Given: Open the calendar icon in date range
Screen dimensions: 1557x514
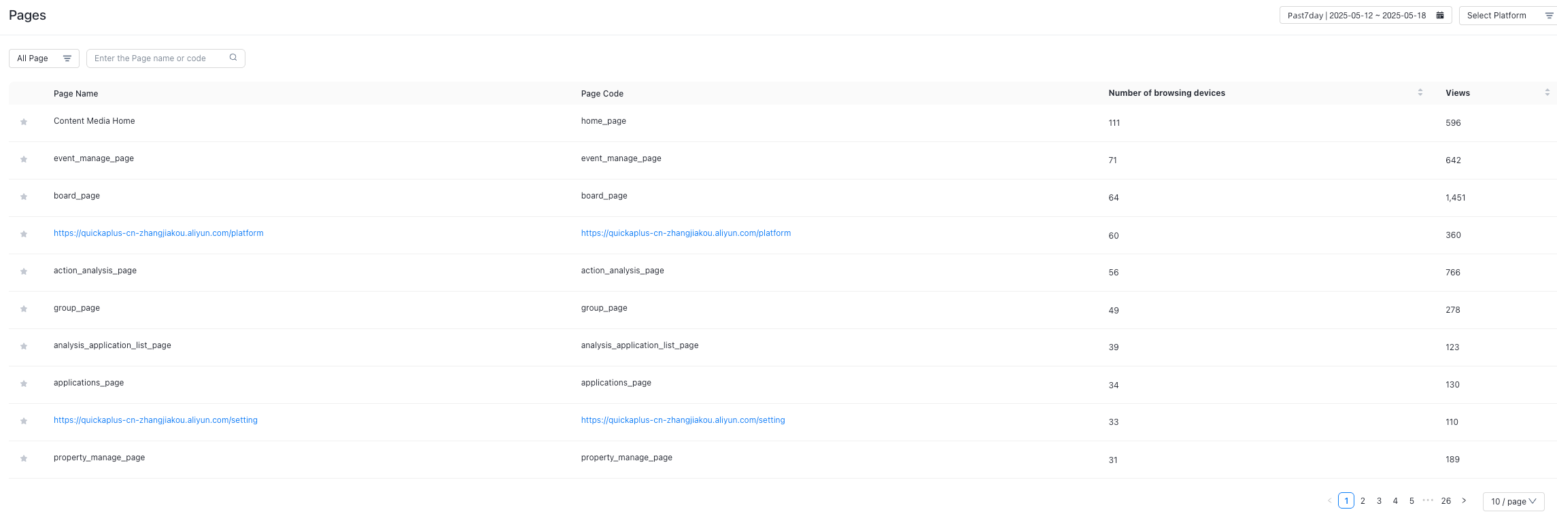Looking at the screenshot, I should point(1439,15).
